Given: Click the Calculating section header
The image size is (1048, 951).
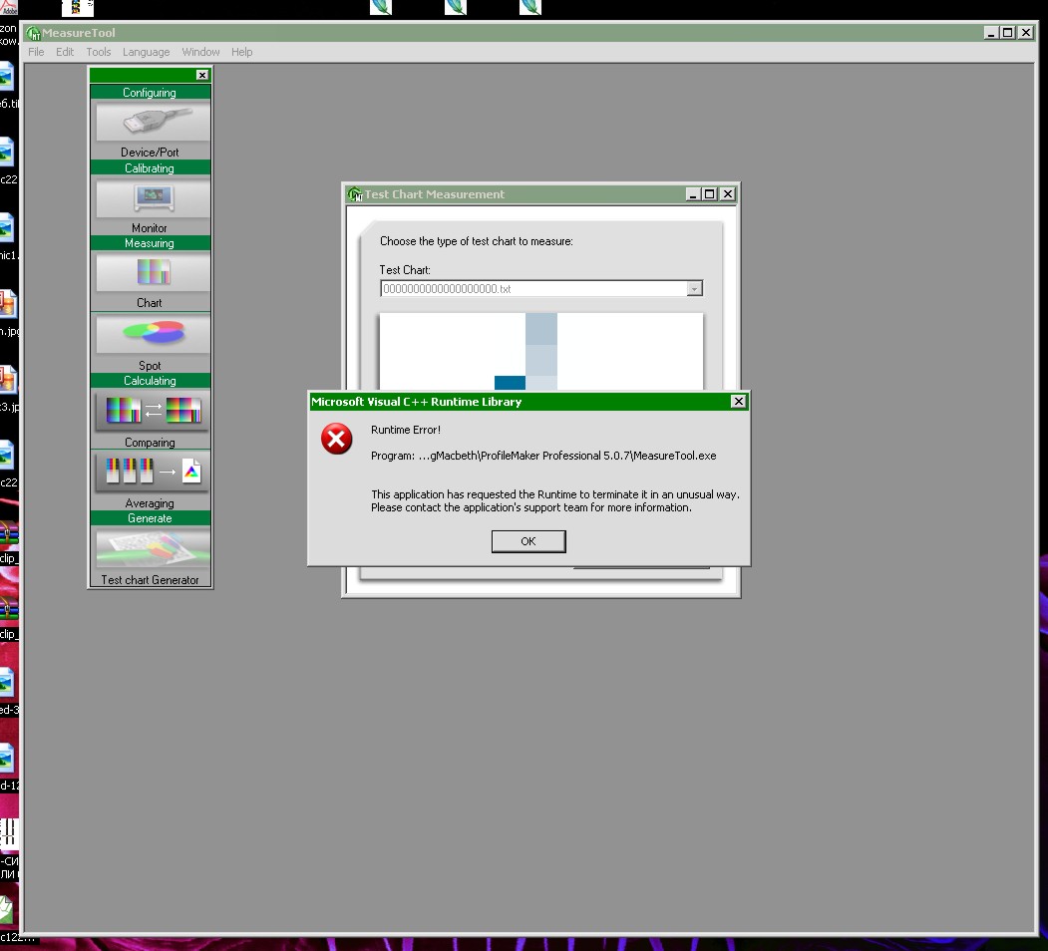Looking at the screenshot, I should point(151,380).
